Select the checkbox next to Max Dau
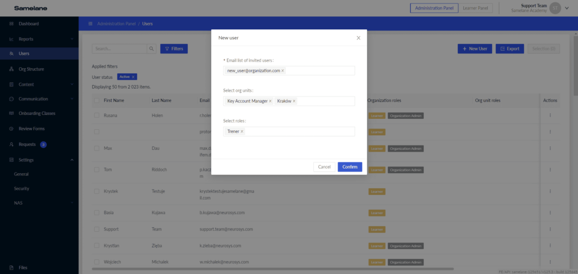This screenshot has height=274, width=578. coord(97,149)
